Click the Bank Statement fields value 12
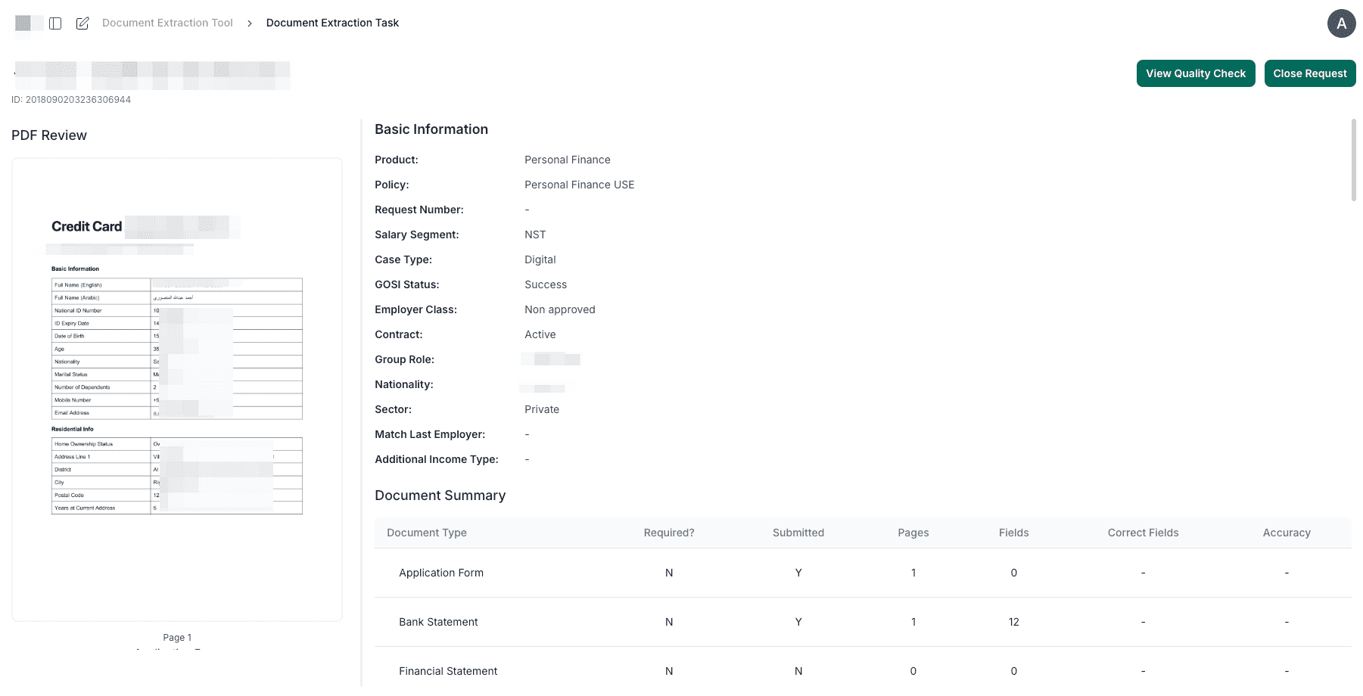 point(1013,622)
